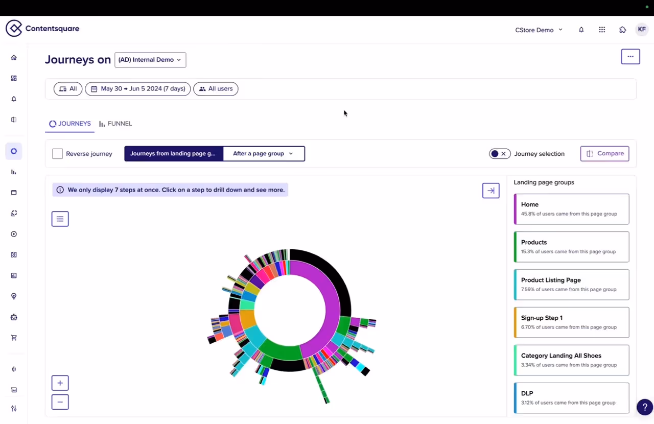The width and height of the screenshot is (654, 424).
Task: Select the Products landing page group card
Action: click(571, 247)
